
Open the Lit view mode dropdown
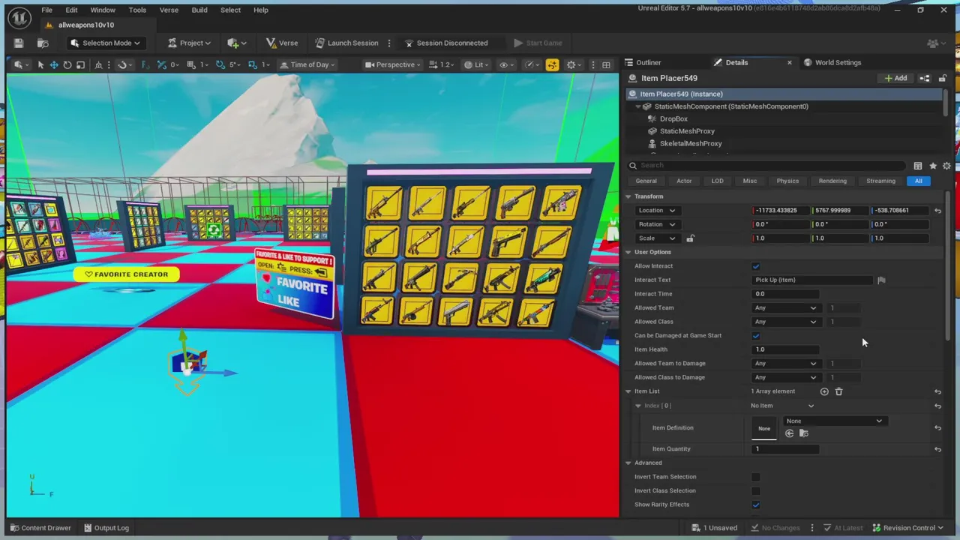click(x=477, y=64)
